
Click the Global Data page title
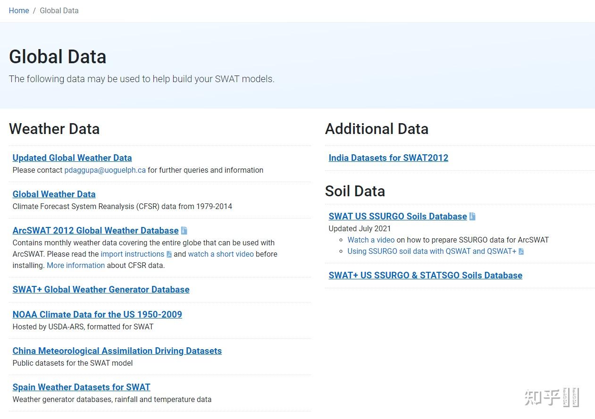coord(58,57)
